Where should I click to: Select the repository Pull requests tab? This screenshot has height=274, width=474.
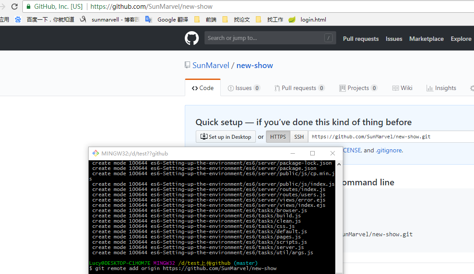299,88
